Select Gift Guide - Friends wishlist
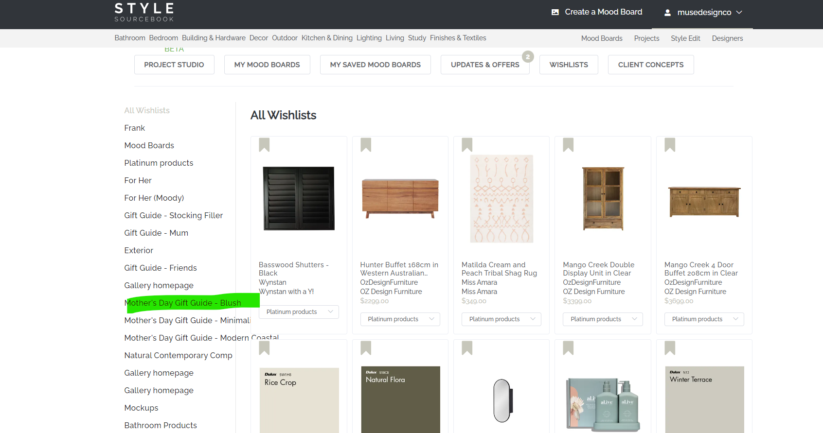823x433 pixels. (161, 268)
